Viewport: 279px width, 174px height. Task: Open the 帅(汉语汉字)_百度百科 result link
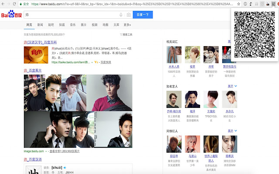(40, 42)
